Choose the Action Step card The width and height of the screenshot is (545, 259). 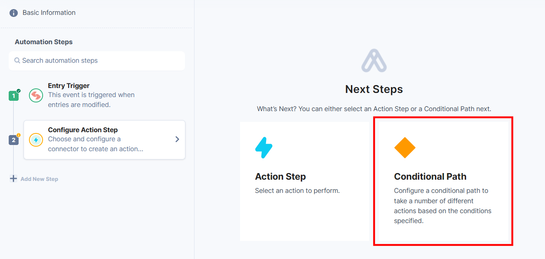click(x=305, y=181)
